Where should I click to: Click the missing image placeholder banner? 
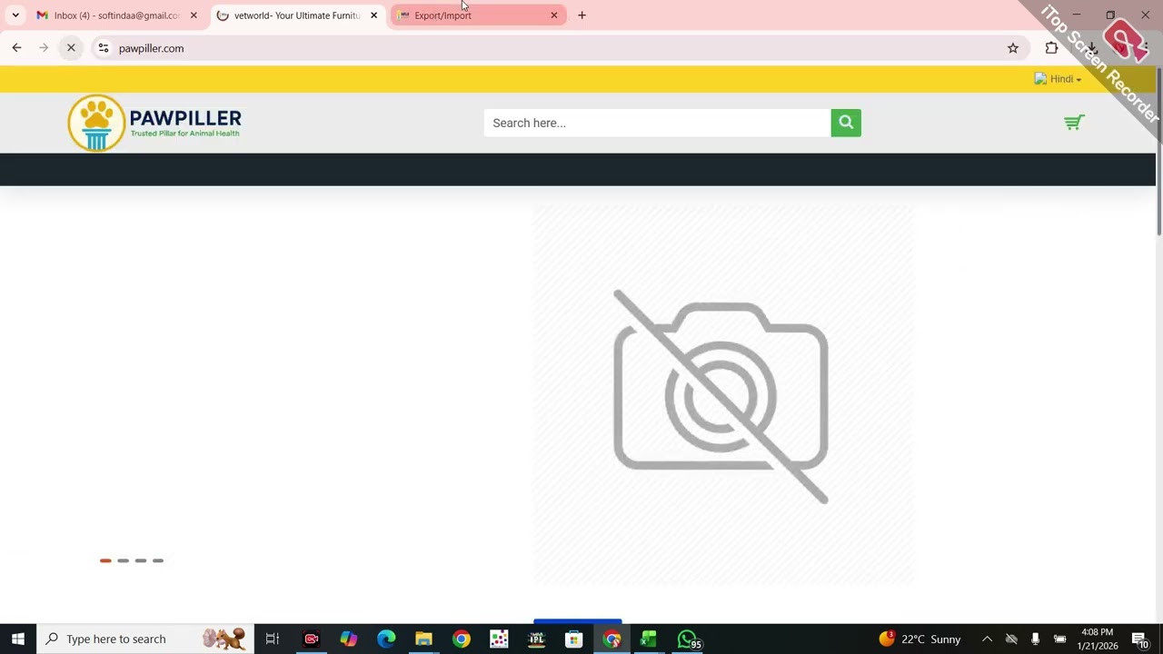pos(722,394)
